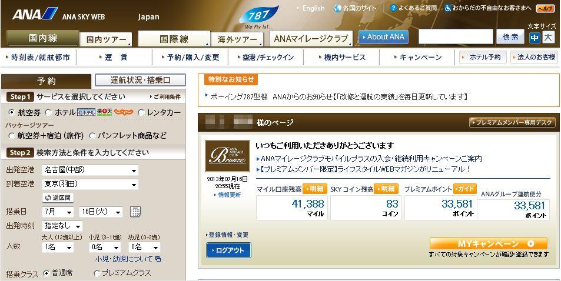This screenshot has height=281, width=561.
Task: Click the Bronze member status badge
Action: (227, 156)
